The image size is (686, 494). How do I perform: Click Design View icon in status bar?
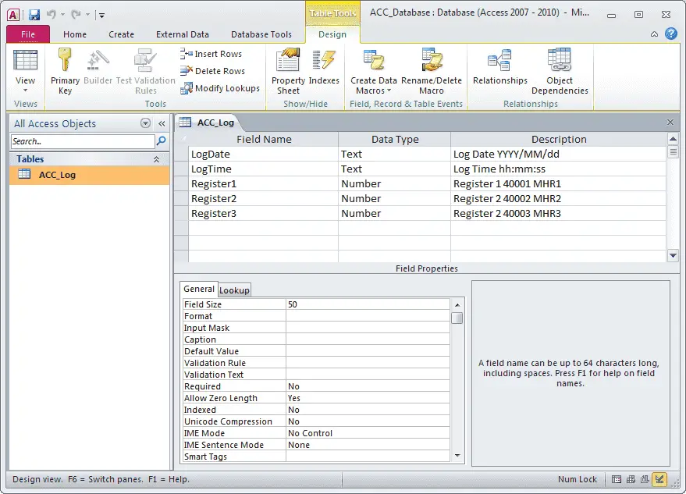click(x=659, y=479)
